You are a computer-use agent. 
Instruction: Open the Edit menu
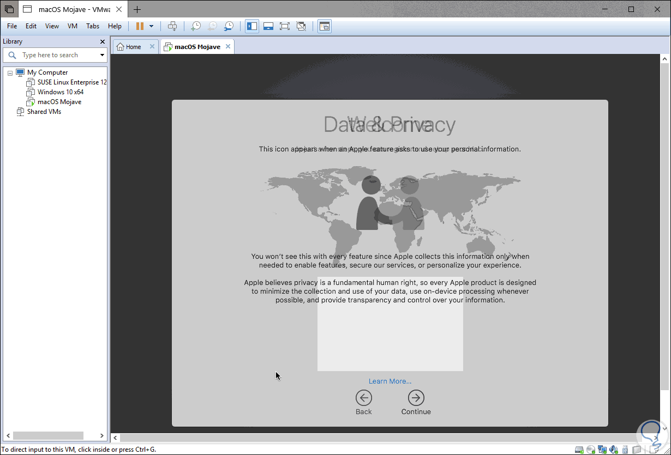click(31, 26)
